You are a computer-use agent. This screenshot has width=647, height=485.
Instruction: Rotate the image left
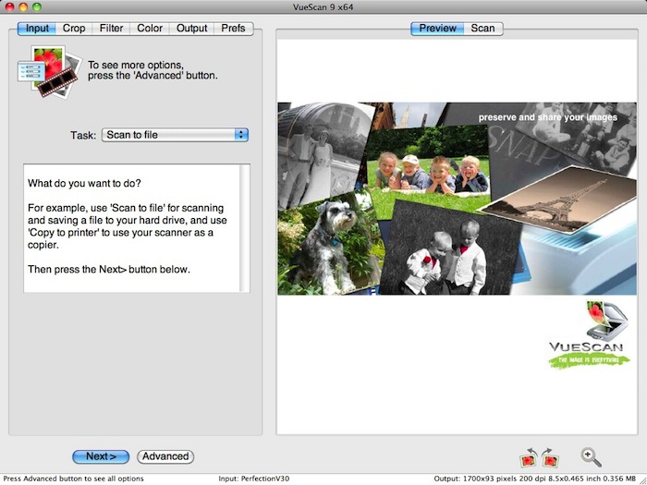click(530, 456)
